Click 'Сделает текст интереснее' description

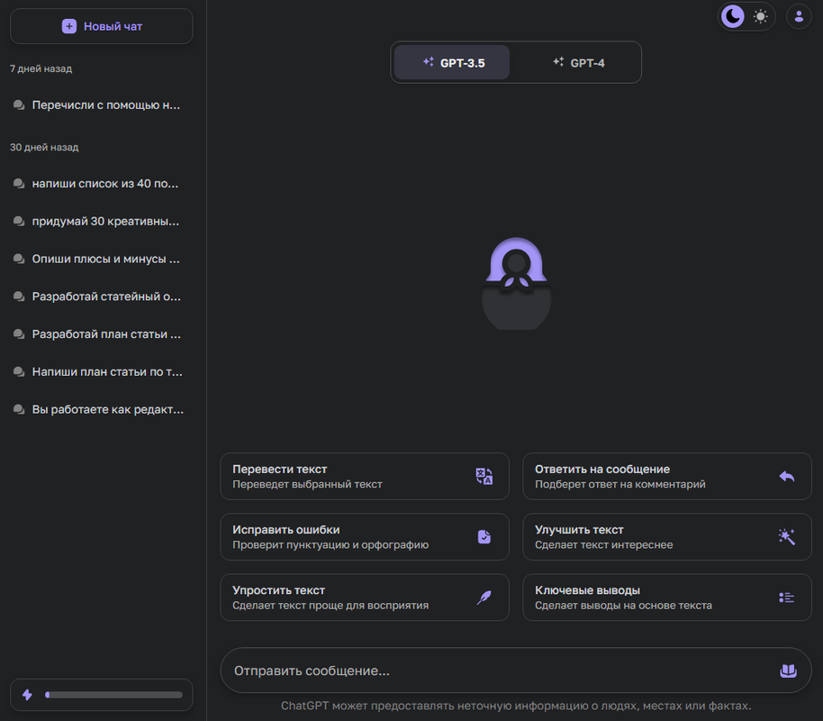[603, 545]
